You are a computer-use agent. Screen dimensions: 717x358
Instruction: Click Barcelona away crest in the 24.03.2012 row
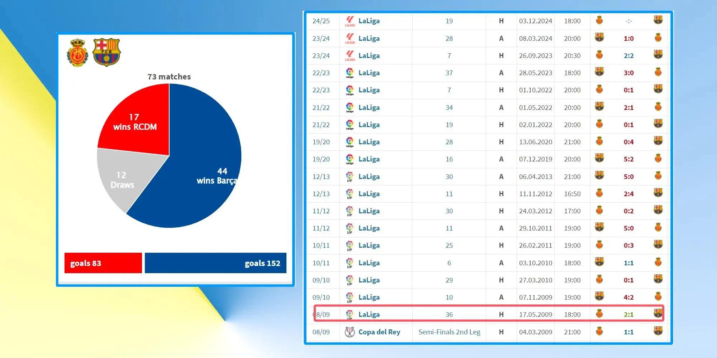[658, 210]
